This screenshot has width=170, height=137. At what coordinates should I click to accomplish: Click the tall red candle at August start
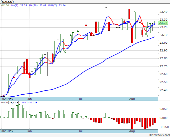pyautogui.click(x=132, y=35)
